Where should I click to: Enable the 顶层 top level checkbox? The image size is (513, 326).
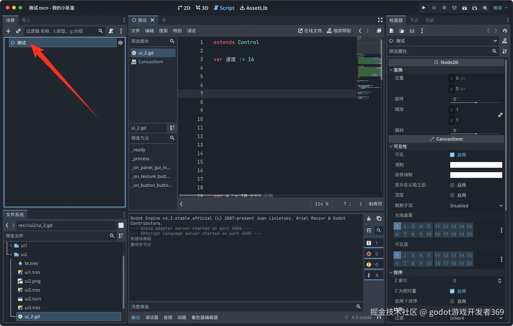tap(452, 195)
